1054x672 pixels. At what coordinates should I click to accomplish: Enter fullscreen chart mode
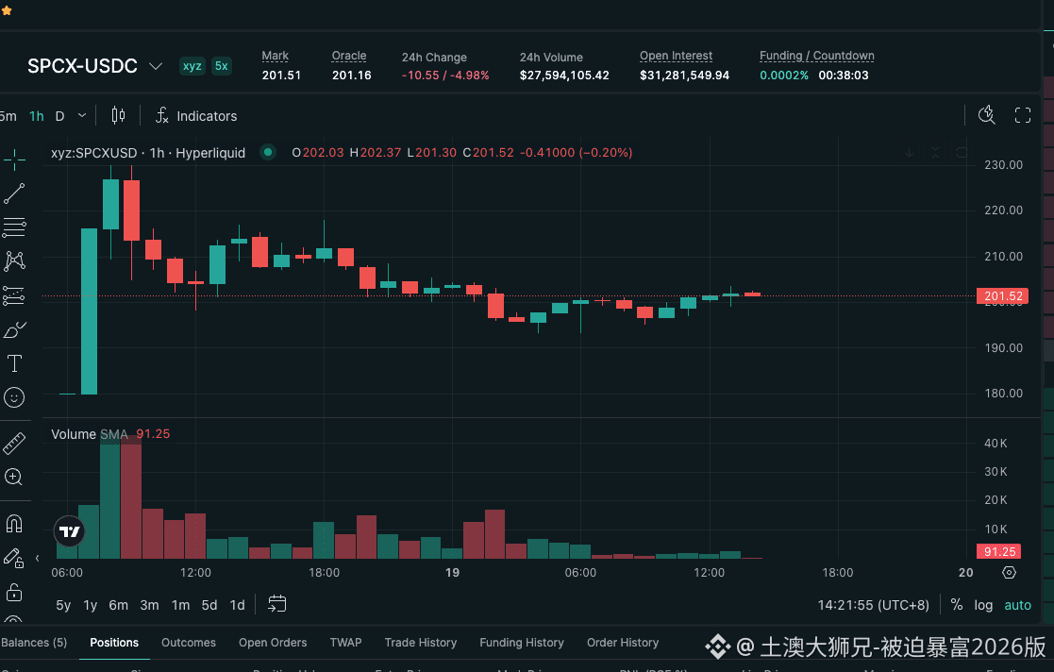pyautogui.click(x=1023, y=115)
